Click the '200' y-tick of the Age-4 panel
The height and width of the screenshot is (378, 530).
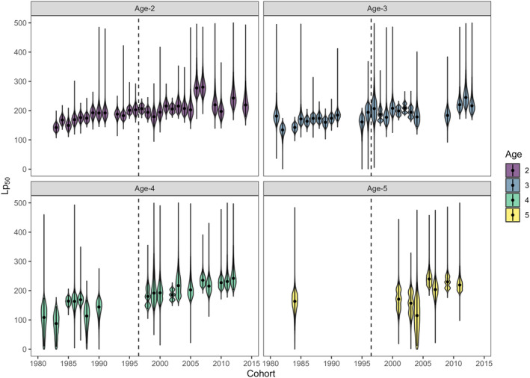click(22, 291)
